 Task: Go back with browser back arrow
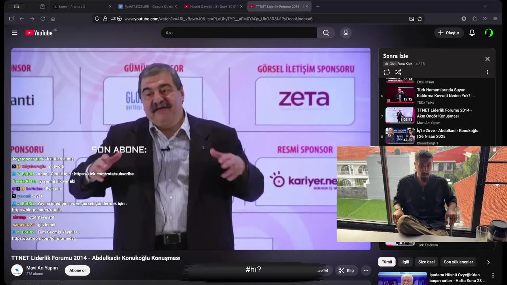[x=22, y=19]
